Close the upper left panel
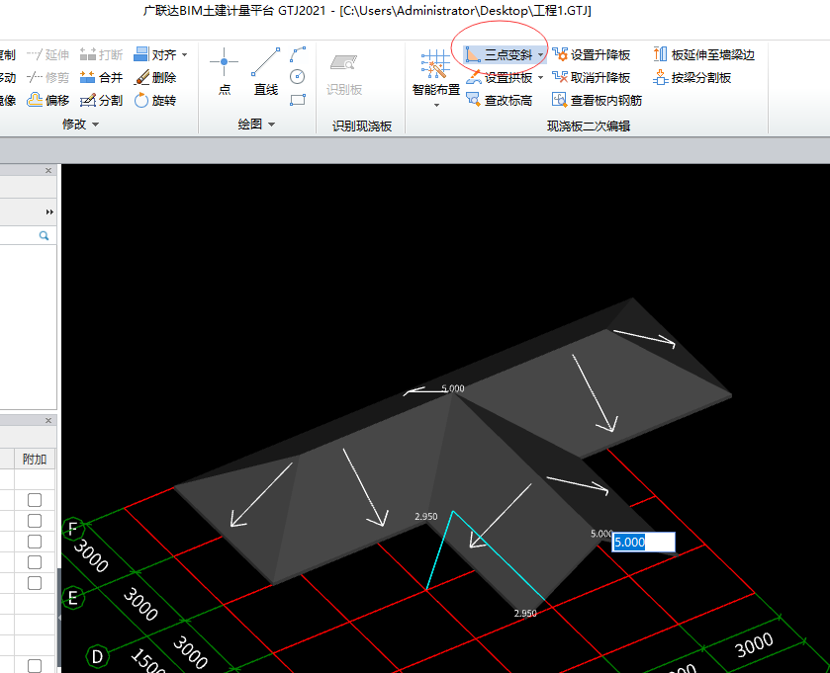 coord(48,170)
